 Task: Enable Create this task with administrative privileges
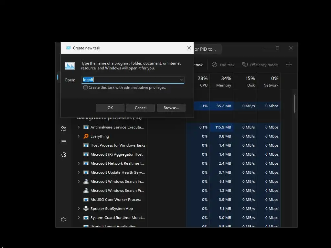[85, 87]
